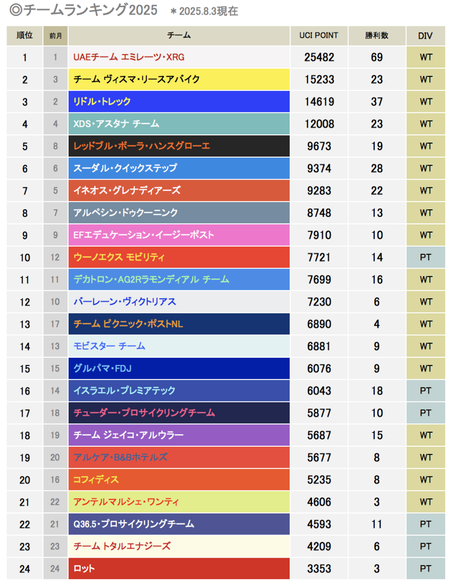Open the モビスター チーム entry
This screenshot has height=584, width=451.
point(179,347)
